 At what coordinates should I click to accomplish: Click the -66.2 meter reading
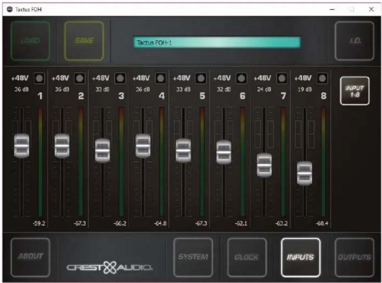(x=120, y=223)
